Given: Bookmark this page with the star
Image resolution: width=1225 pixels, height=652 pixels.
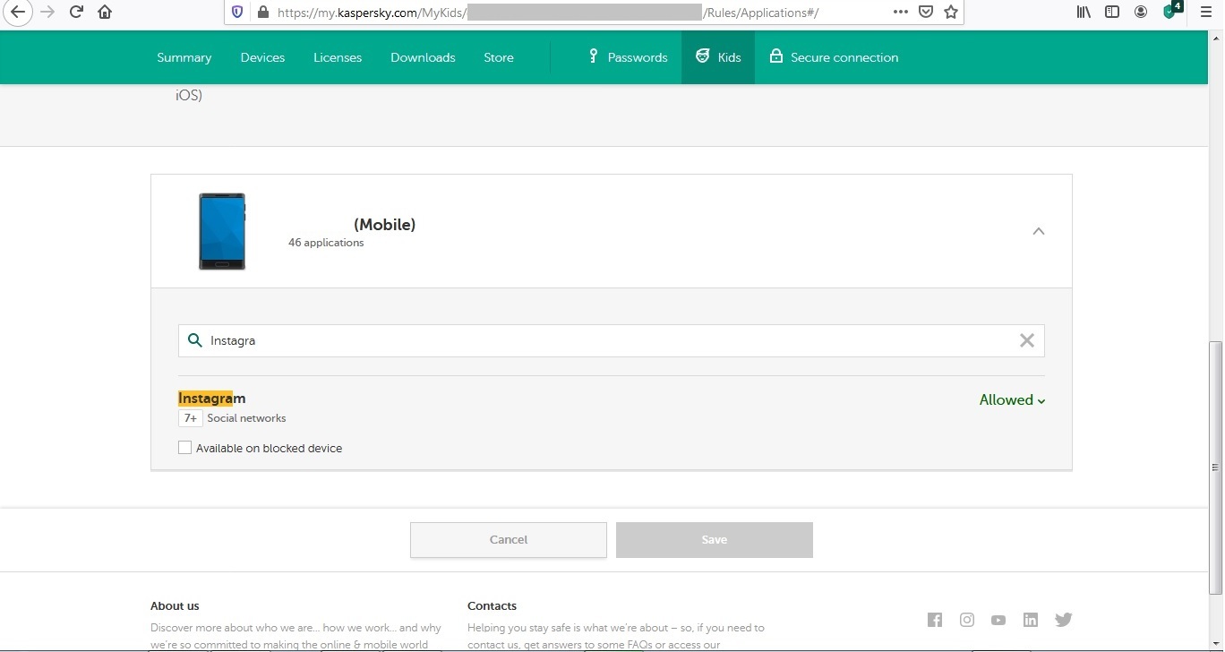Looking at the screenshot, I should [x=951, y=13].
